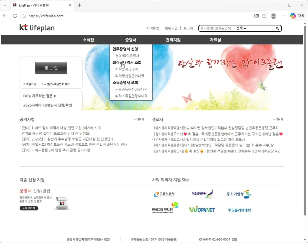Click the dark 로그인 button
Screen dimensions: 308x243
coord(51,68)
